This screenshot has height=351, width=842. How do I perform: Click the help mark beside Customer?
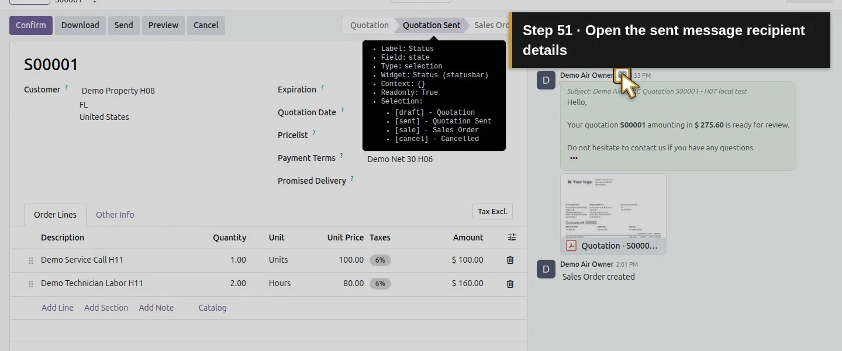67,87
